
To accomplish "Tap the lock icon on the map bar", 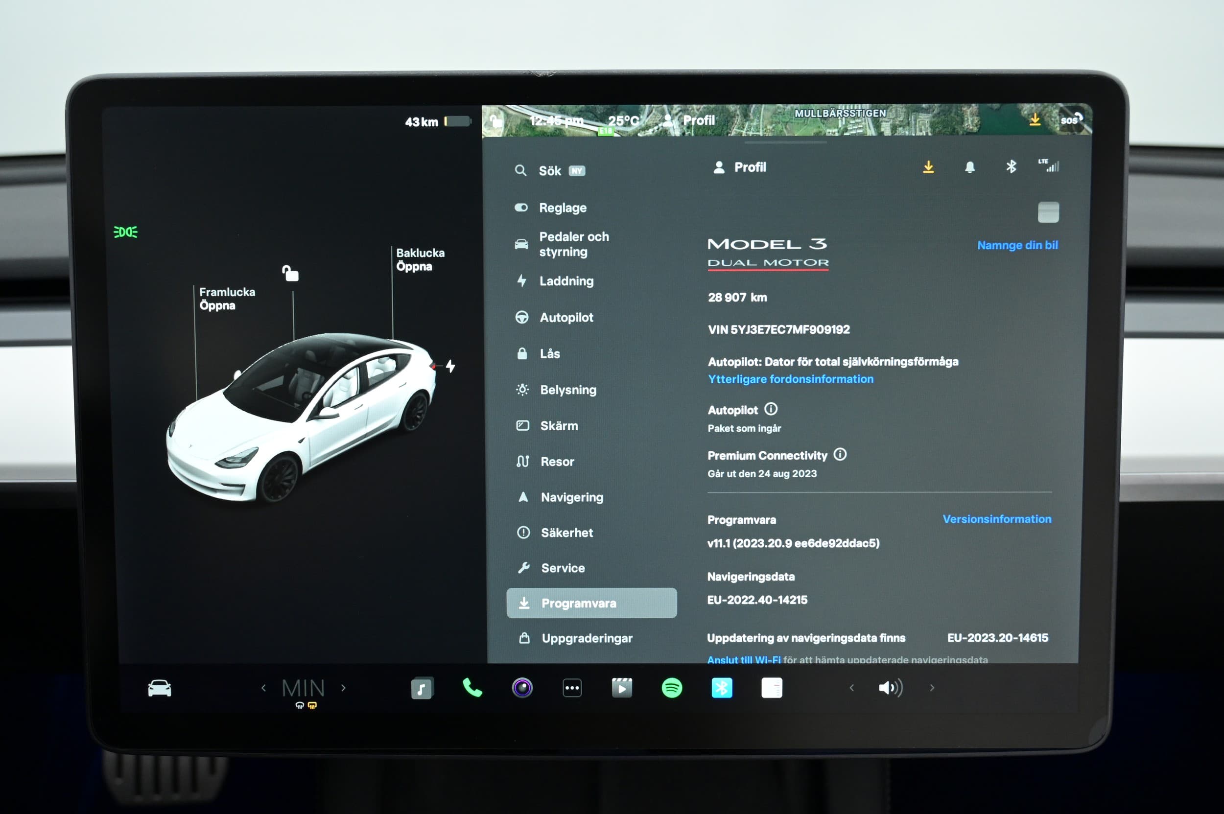I will [496, 121].
